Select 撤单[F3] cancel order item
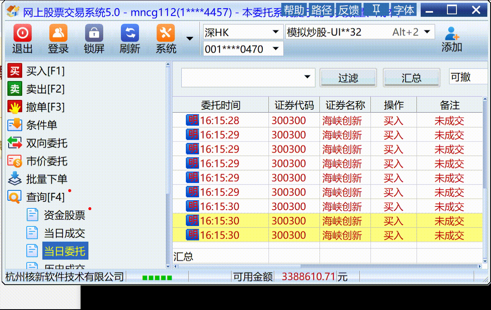The height and width of the screenshot is (310, 491). pos(36,107)
